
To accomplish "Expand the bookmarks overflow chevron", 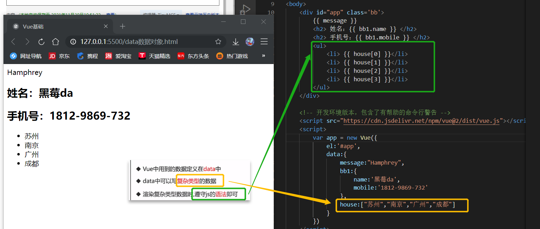I will coord(263,56).
